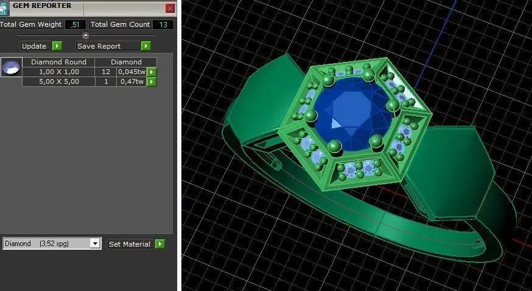Image resolution: width=532 pixels, height=291 pixels.
Task: Select the 5,00 X 5,00 size cell
Action: 58,81
